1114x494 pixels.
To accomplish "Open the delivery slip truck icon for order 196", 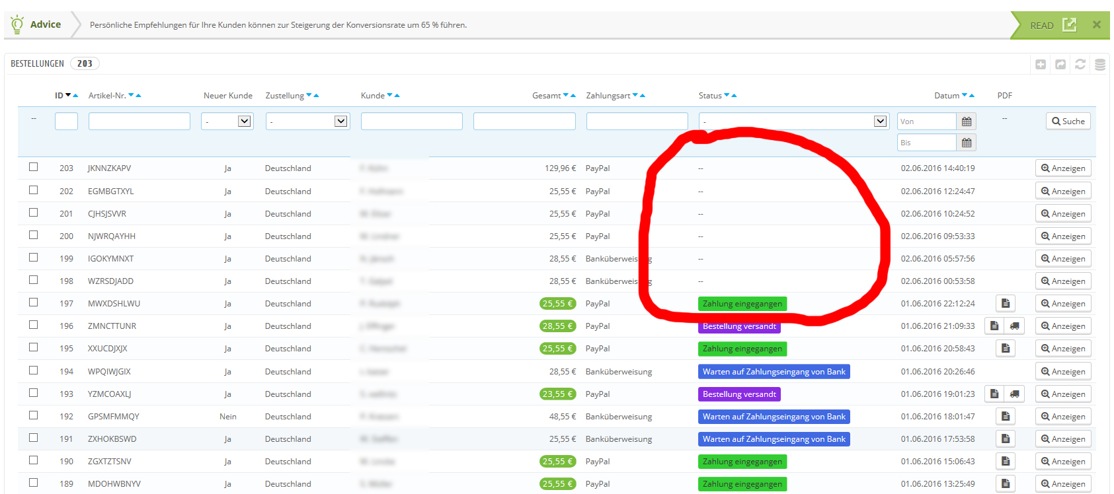I will point(1014,326).
